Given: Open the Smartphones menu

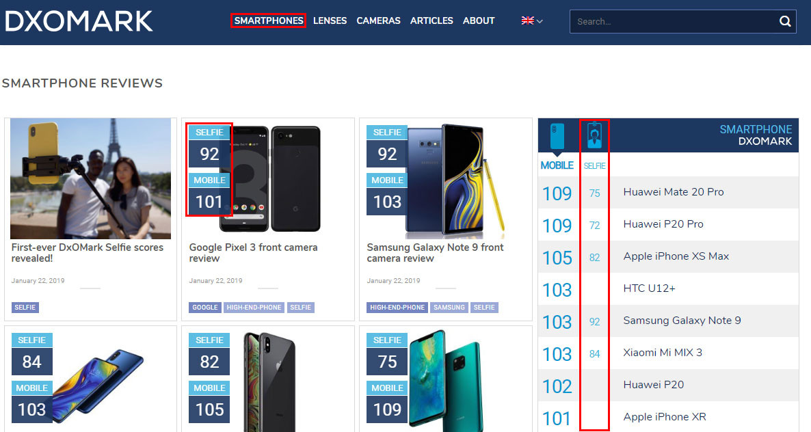Looking at the screenshot, I should pos(269,21).
